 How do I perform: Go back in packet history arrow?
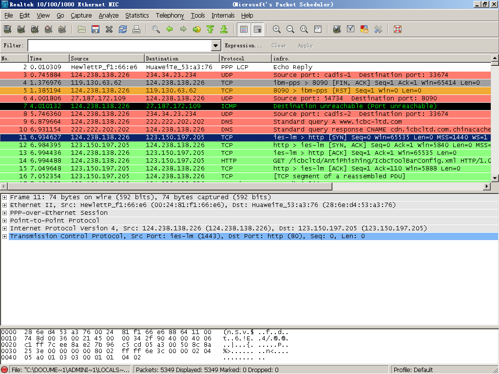[x=170, y=29]
